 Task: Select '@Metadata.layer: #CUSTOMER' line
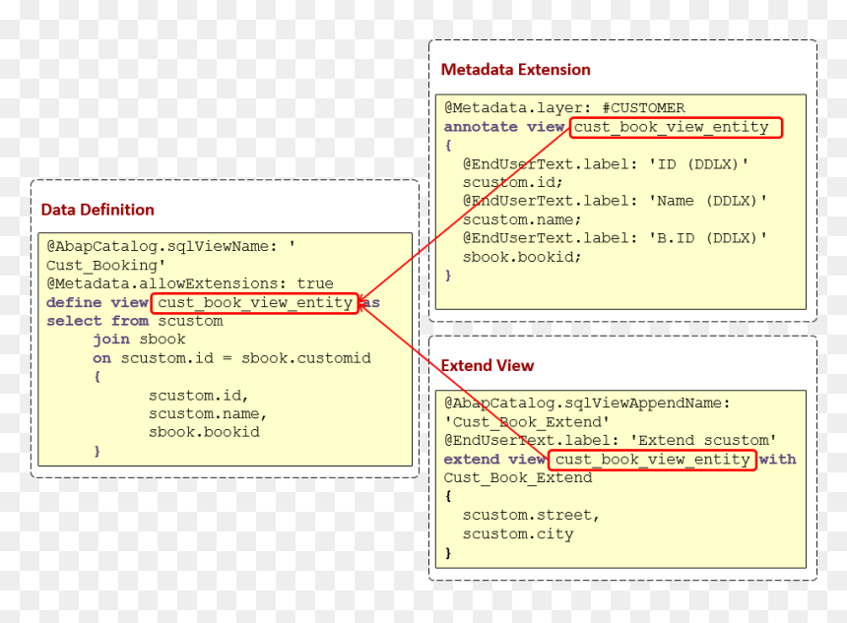point(564,107)
